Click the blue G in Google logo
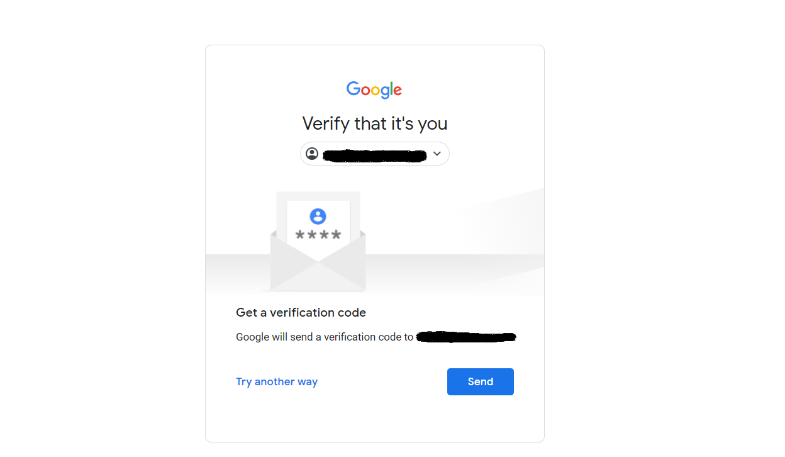 coord(354,89)
